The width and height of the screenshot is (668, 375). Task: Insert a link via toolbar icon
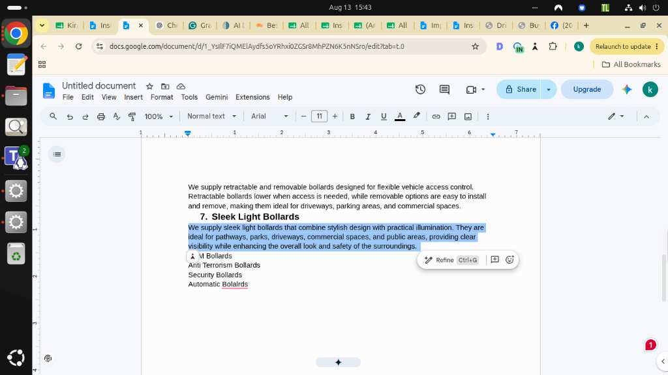(436, 117)
